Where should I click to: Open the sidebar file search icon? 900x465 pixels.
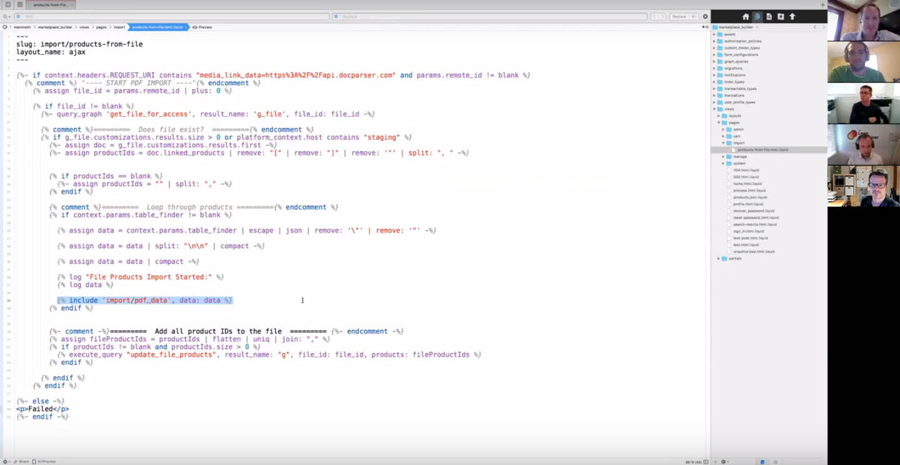(x=769, y=17)
